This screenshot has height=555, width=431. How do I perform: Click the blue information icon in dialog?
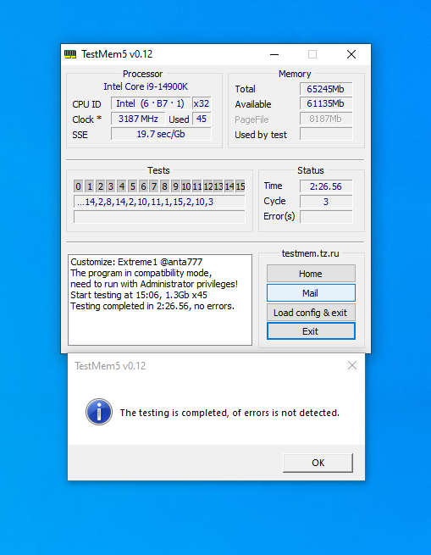click(x=99, y=412)
